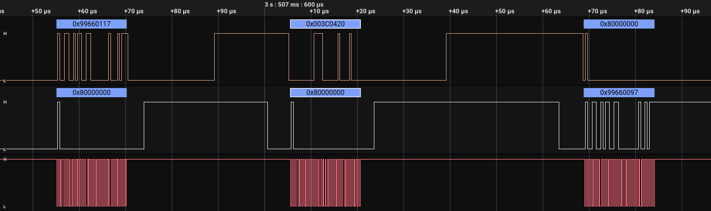Select the 0x99660117 decoded data bubble
The width and height of the screenshot is (711, 211).
tap(92, 24)
